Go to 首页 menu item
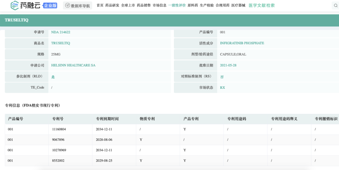339x170 pixels. point(100,5)
